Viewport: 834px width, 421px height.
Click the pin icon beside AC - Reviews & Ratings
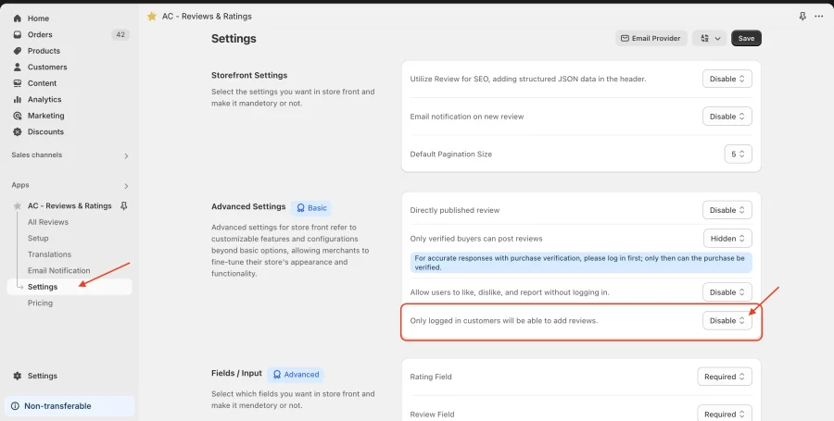pyautogui.click(x=124, y=205)
